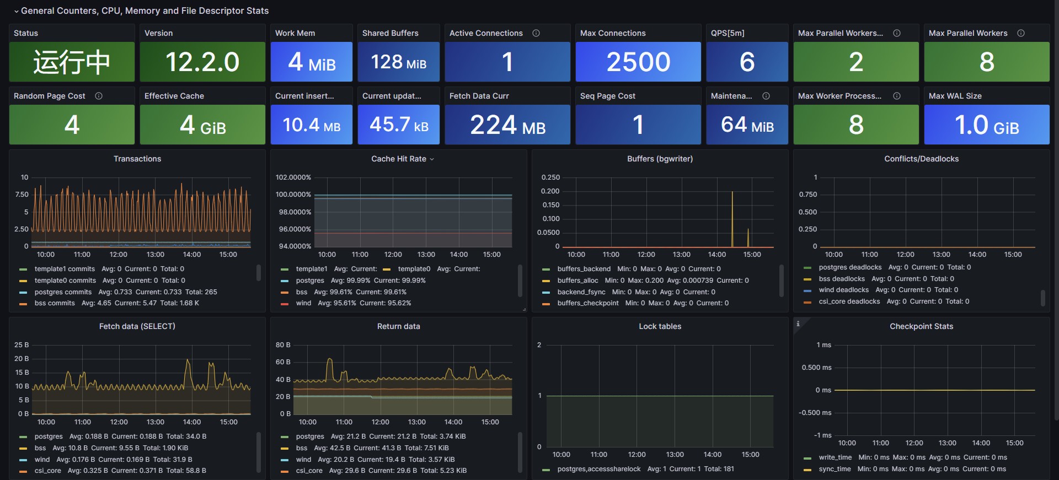
Task: Toggle the template0 series in Cache Hit Rate legend
Action: 414,269
